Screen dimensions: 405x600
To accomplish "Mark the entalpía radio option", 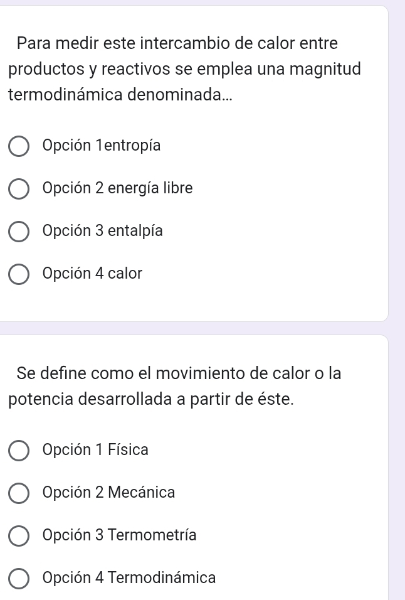I will [x=19, y=232].
